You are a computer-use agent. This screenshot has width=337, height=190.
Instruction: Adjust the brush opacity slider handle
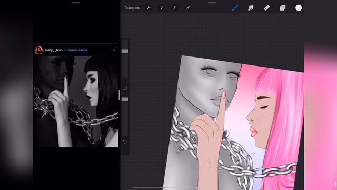125,99
